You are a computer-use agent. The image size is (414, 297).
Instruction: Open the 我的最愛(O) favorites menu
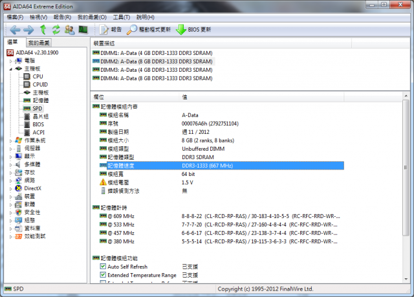[92, 17]
